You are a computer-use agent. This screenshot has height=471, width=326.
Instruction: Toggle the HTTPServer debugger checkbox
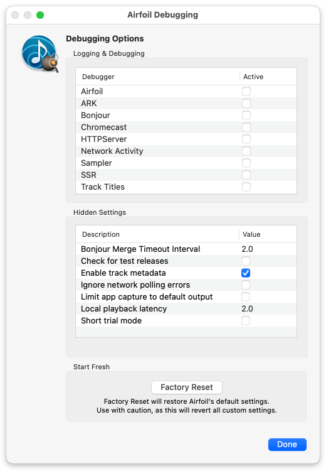pyautogui.click(x=246, y=139)
